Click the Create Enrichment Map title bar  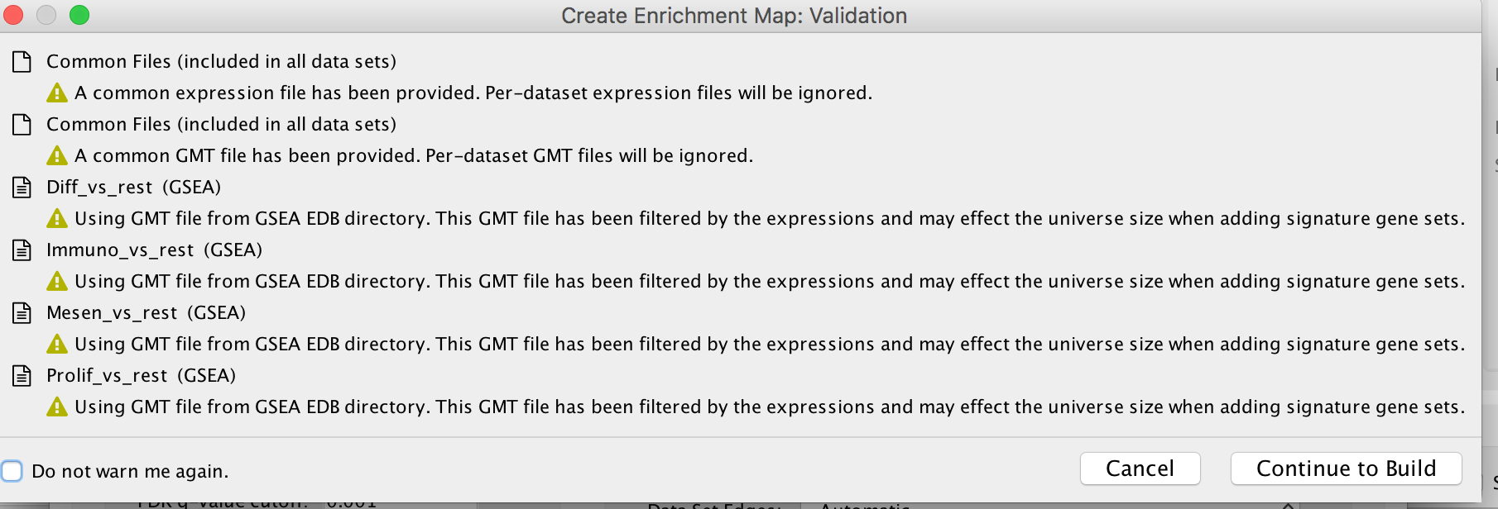(x=734, y=15)
